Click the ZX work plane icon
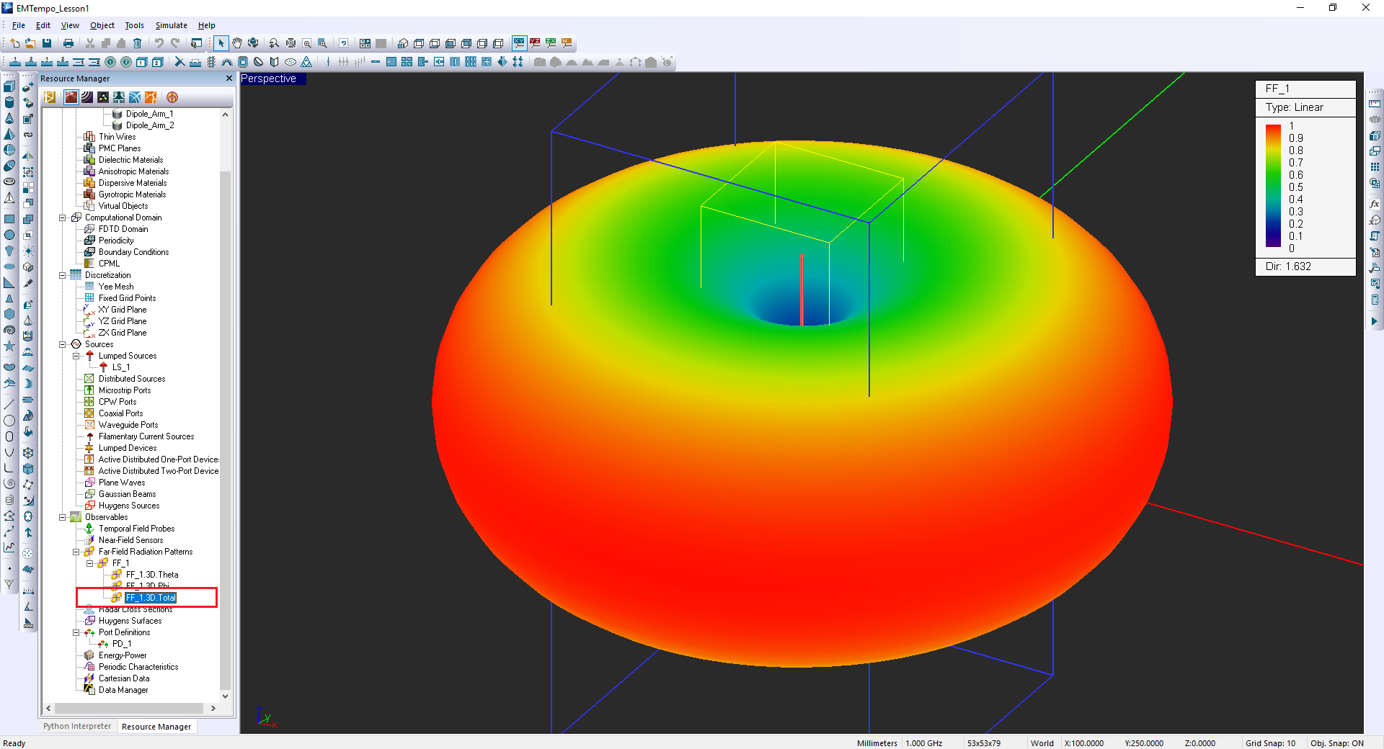This screenshot has width=1384, height=749. (551, 43)
